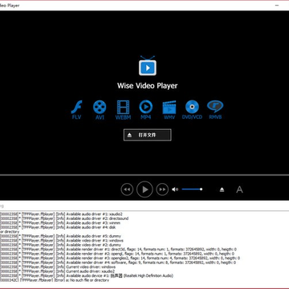Click log line 'Available render driver #1: direct3d'
The height and width of the screenshot is (289, 289).
click(x=118, y=249)
